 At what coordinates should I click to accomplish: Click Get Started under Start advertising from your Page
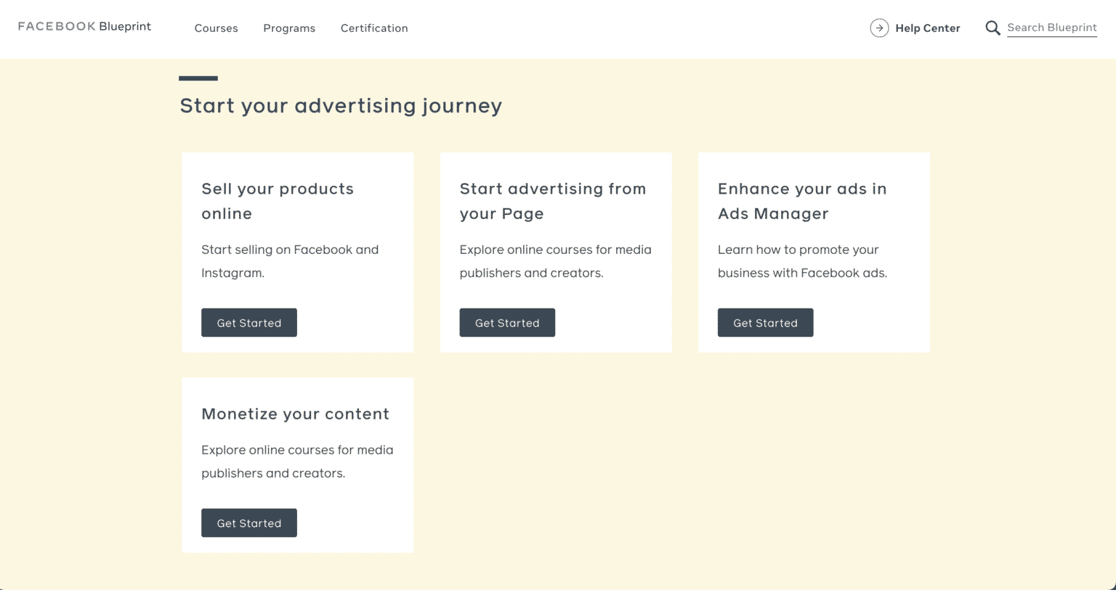pos(507,322)
